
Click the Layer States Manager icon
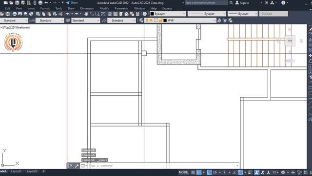[231, 21]
